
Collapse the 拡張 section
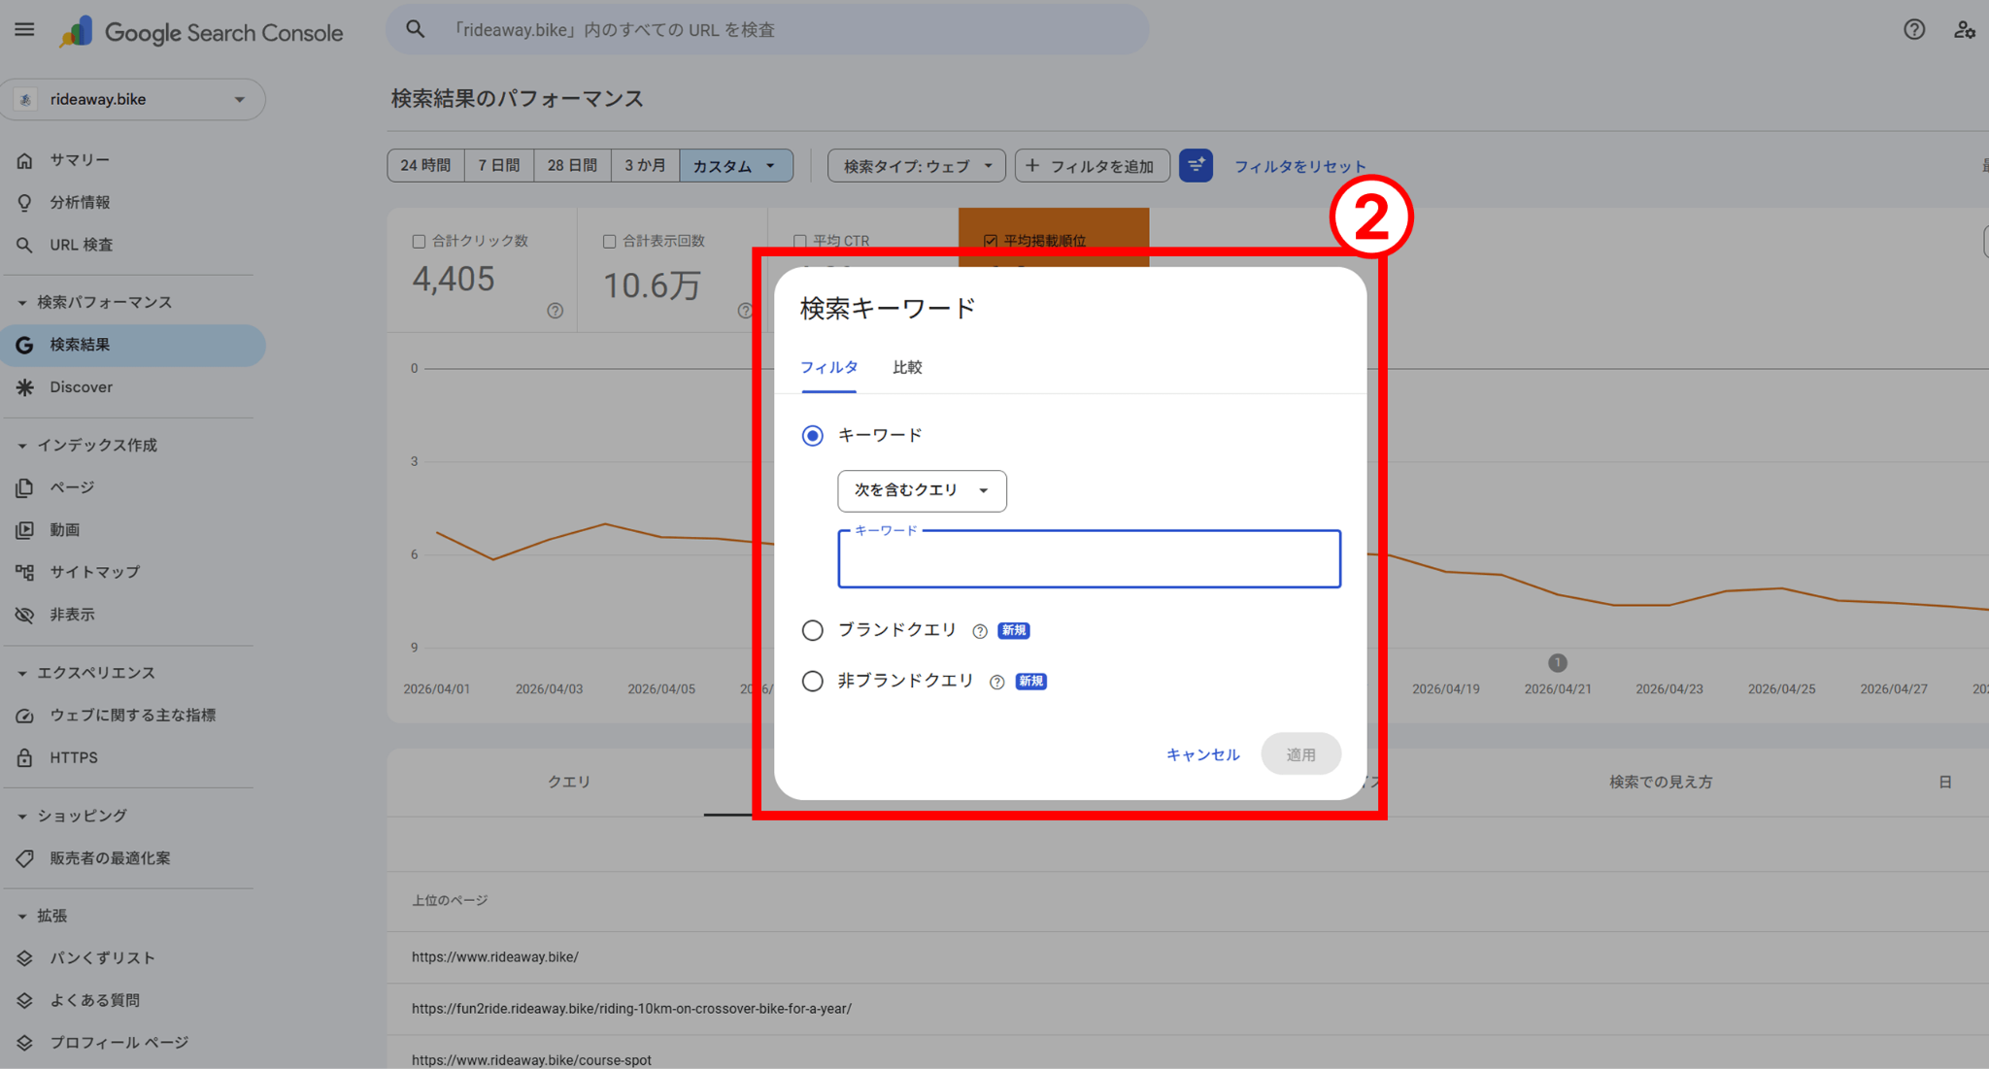click(x=22, y=916)
